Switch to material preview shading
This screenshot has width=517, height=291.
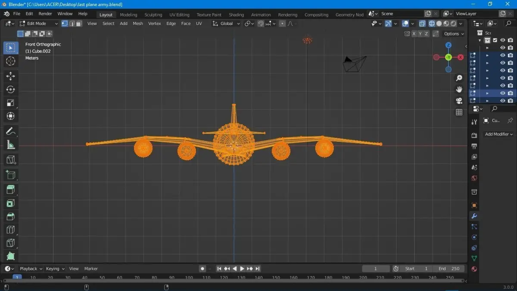(446, 23)
